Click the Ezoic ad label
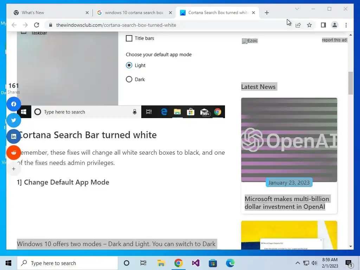Viewport: 360px width, 270px height. coord(250,41)
